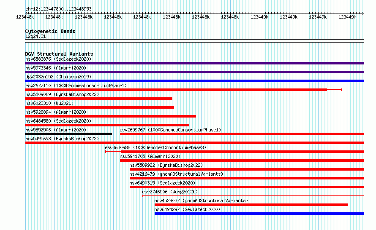376x230 pixels.
Task: Open nsv4216479 (gnomADStructuralVariants) label
Action: coord(176,174)
